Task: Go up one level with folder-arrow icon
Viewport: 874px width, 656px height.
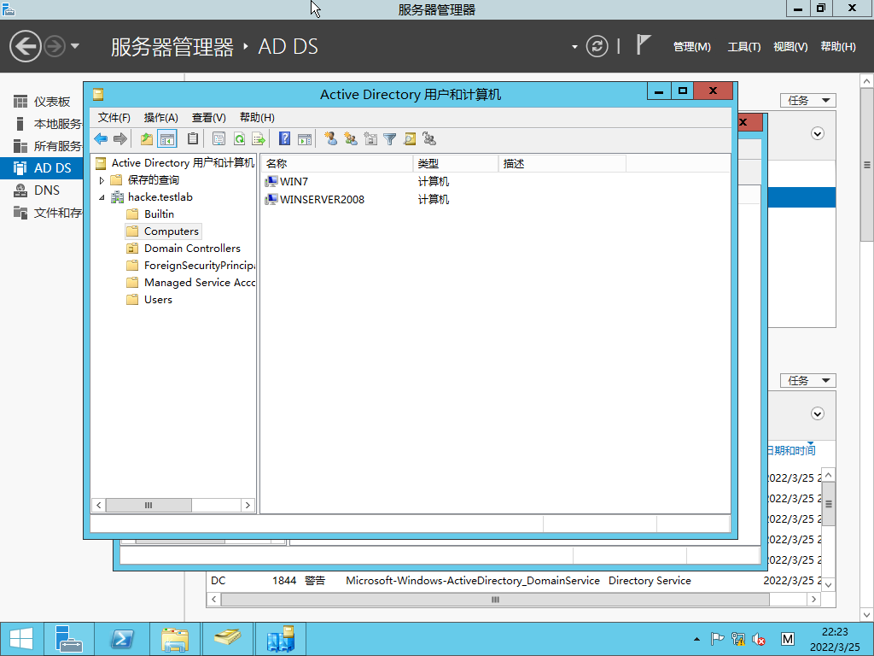Action: click(x=147, y=139)
